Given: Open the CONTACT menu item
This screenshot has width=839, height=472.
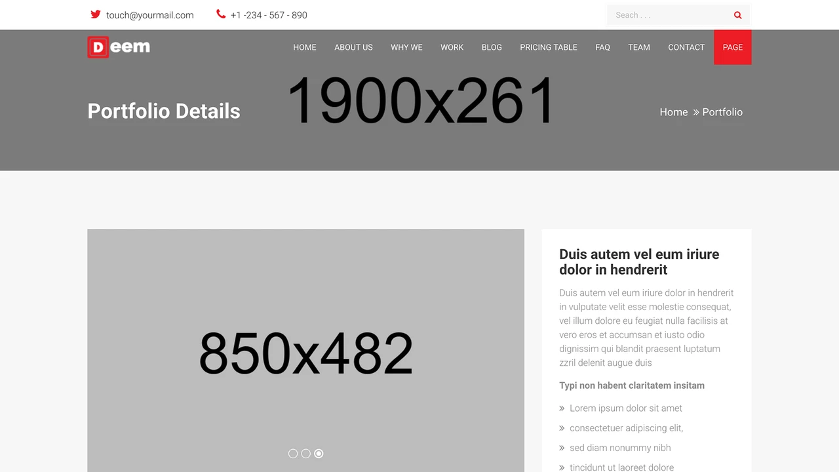Looking at the screenshot, I should [x=686, y=47].
